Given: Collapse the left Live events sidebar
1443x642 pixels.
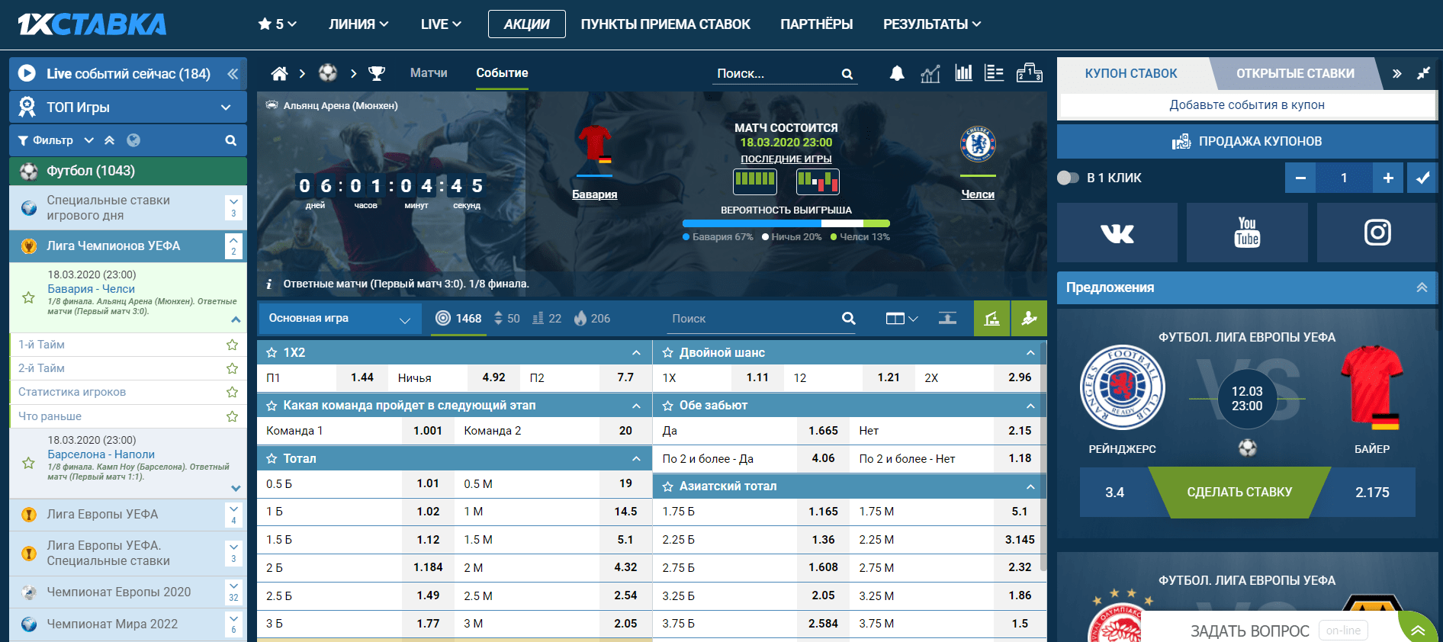Looking at the screenshot, I should click(x=232, y=74).
